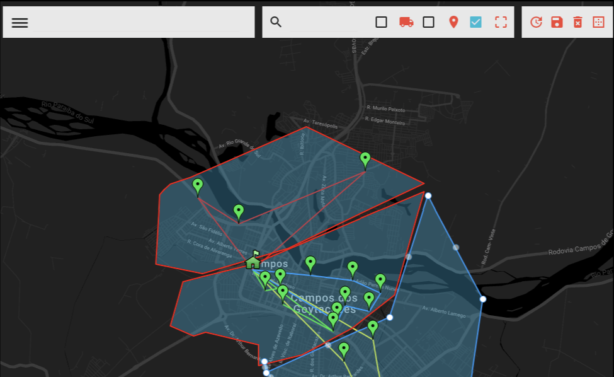Tick the checkbox left of the truck icon
Viewport: 614px width, 377px height.
[381, 22]
